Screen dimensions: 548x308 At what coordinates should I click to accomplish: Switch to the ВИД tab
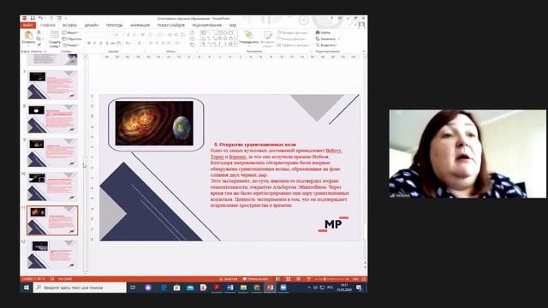233,25
